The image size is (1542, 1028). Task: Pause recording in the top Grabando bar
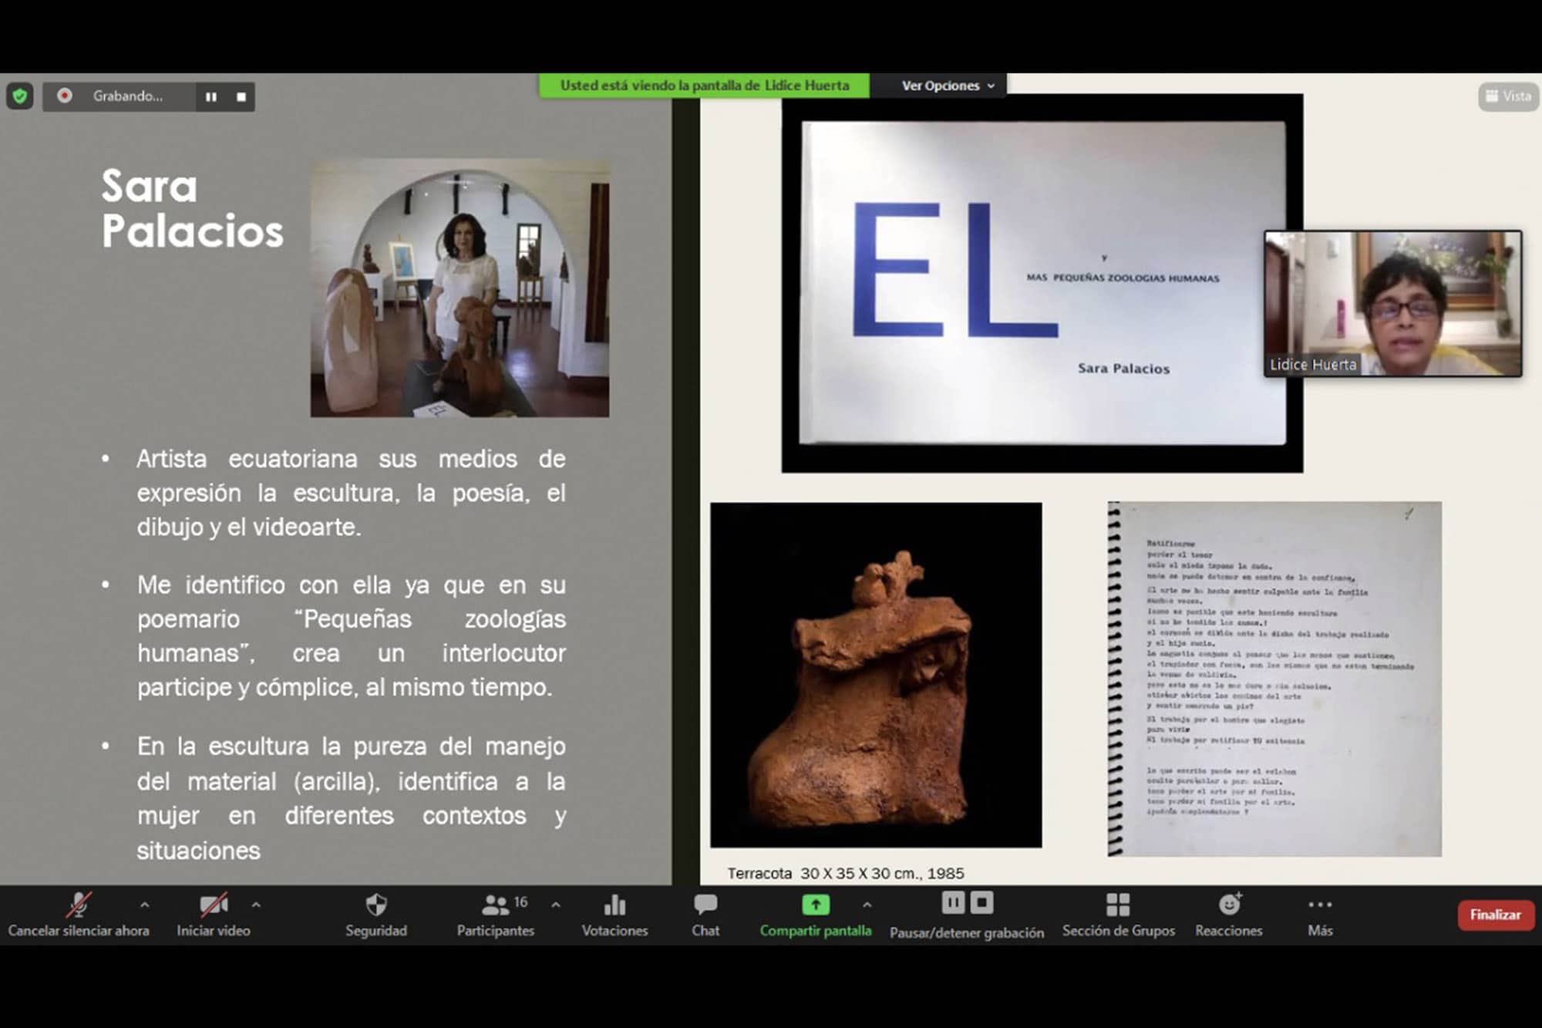click(x=210, y=97)
